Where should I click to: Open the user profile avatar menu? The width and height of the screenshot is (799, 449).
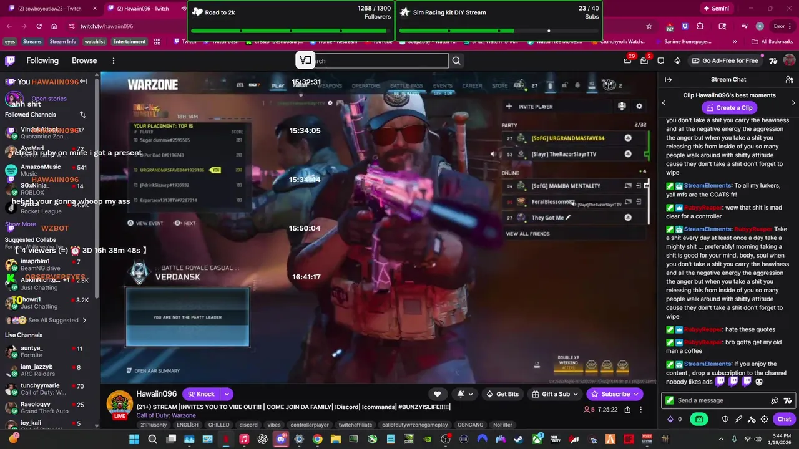pos(789,60)
